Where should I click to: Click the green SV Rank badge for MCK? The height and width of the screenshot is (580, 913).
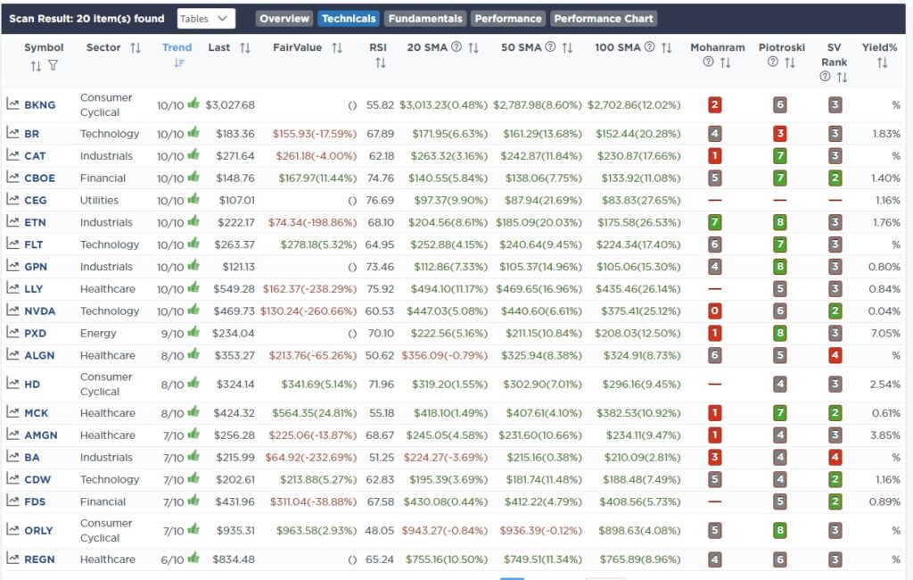[835, 413]
